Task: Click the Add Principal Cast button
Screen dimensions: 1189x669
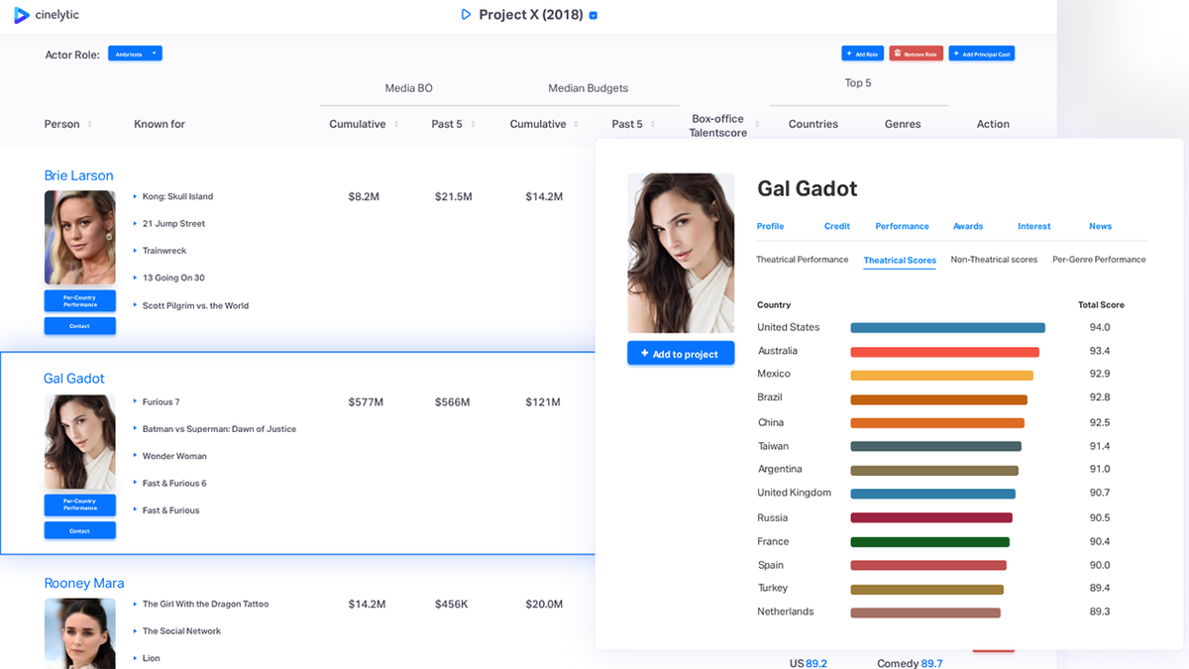Action: tap(981, 54)
